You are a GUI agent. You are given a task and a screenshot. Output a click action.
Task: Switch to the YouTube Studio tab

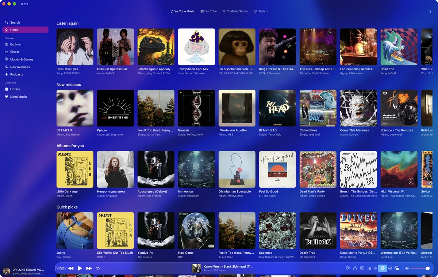(x=235, y=11)
